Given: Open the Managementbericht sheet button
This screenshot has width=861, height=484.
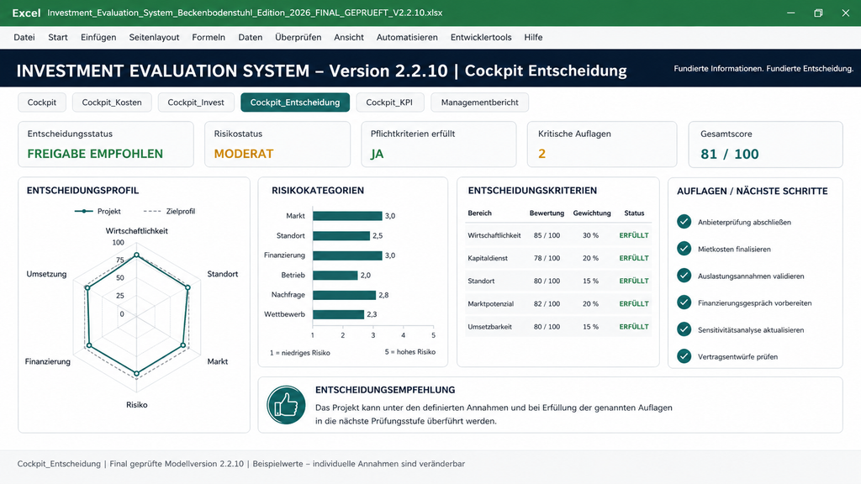Looking at the screenshot, I should point(480,103).
